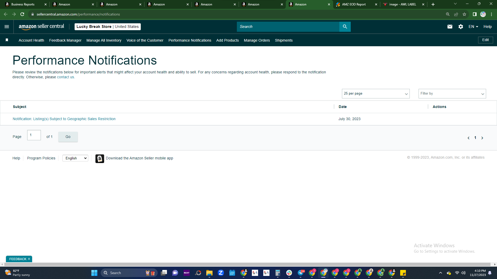Open Slack from the taskbar
Image resolution: width=497 pixels, height=279 pixels.
point(289,273)
